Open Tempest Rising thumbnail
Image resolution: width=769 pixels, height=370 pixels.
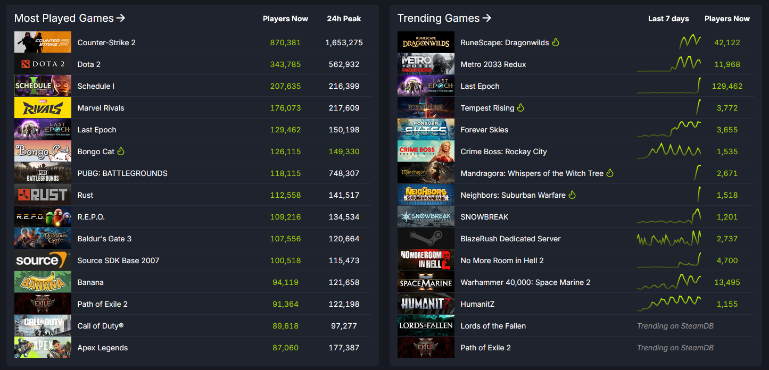coord(426,108)
